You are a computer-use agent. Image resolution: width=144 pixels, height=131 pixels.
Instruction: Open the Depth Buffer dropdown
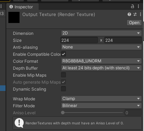click(x=101, y=68)
